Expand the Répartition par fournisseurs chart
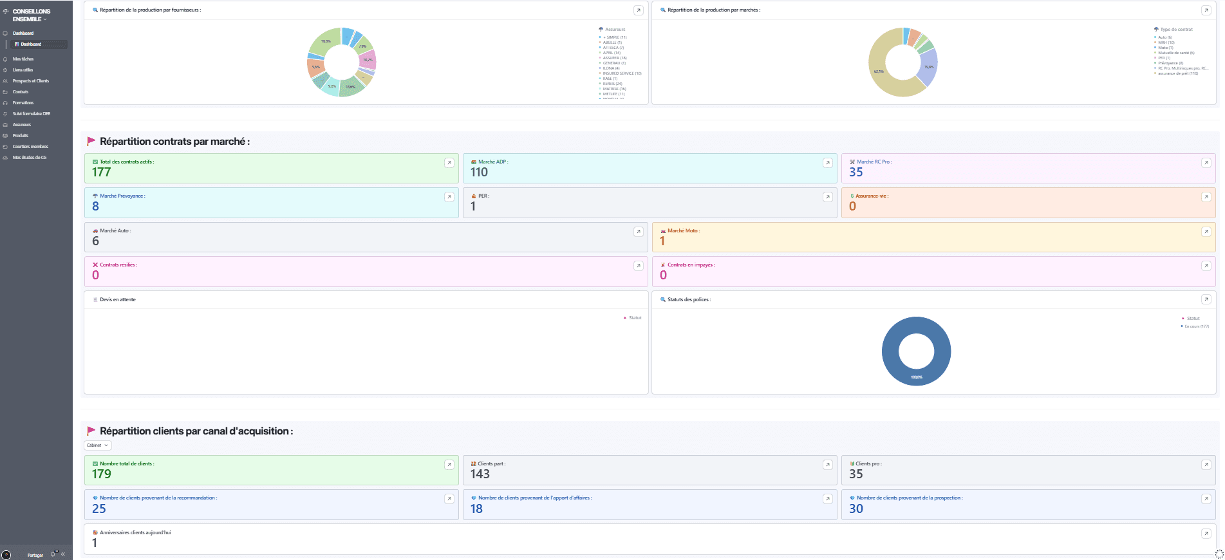1225x560 pixels. [638, 10]
